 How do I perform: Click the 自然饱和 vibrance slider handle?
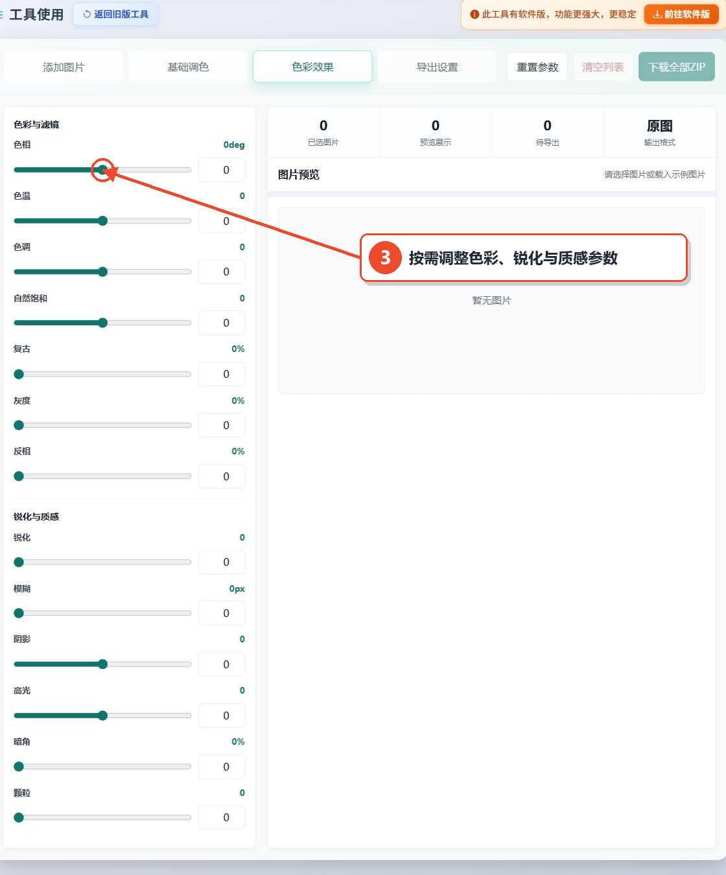[102, 323]
